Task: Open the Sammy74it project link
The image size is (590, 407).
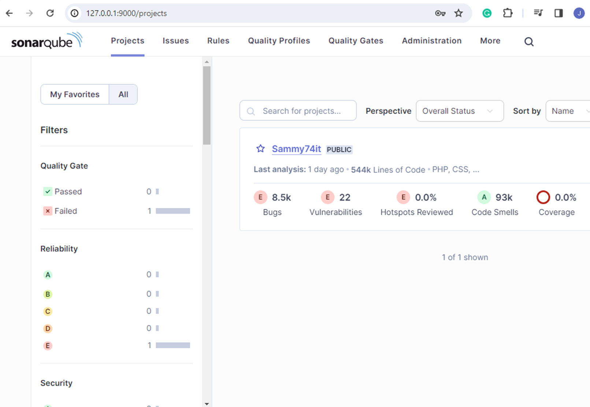Action: coord(296,149)
